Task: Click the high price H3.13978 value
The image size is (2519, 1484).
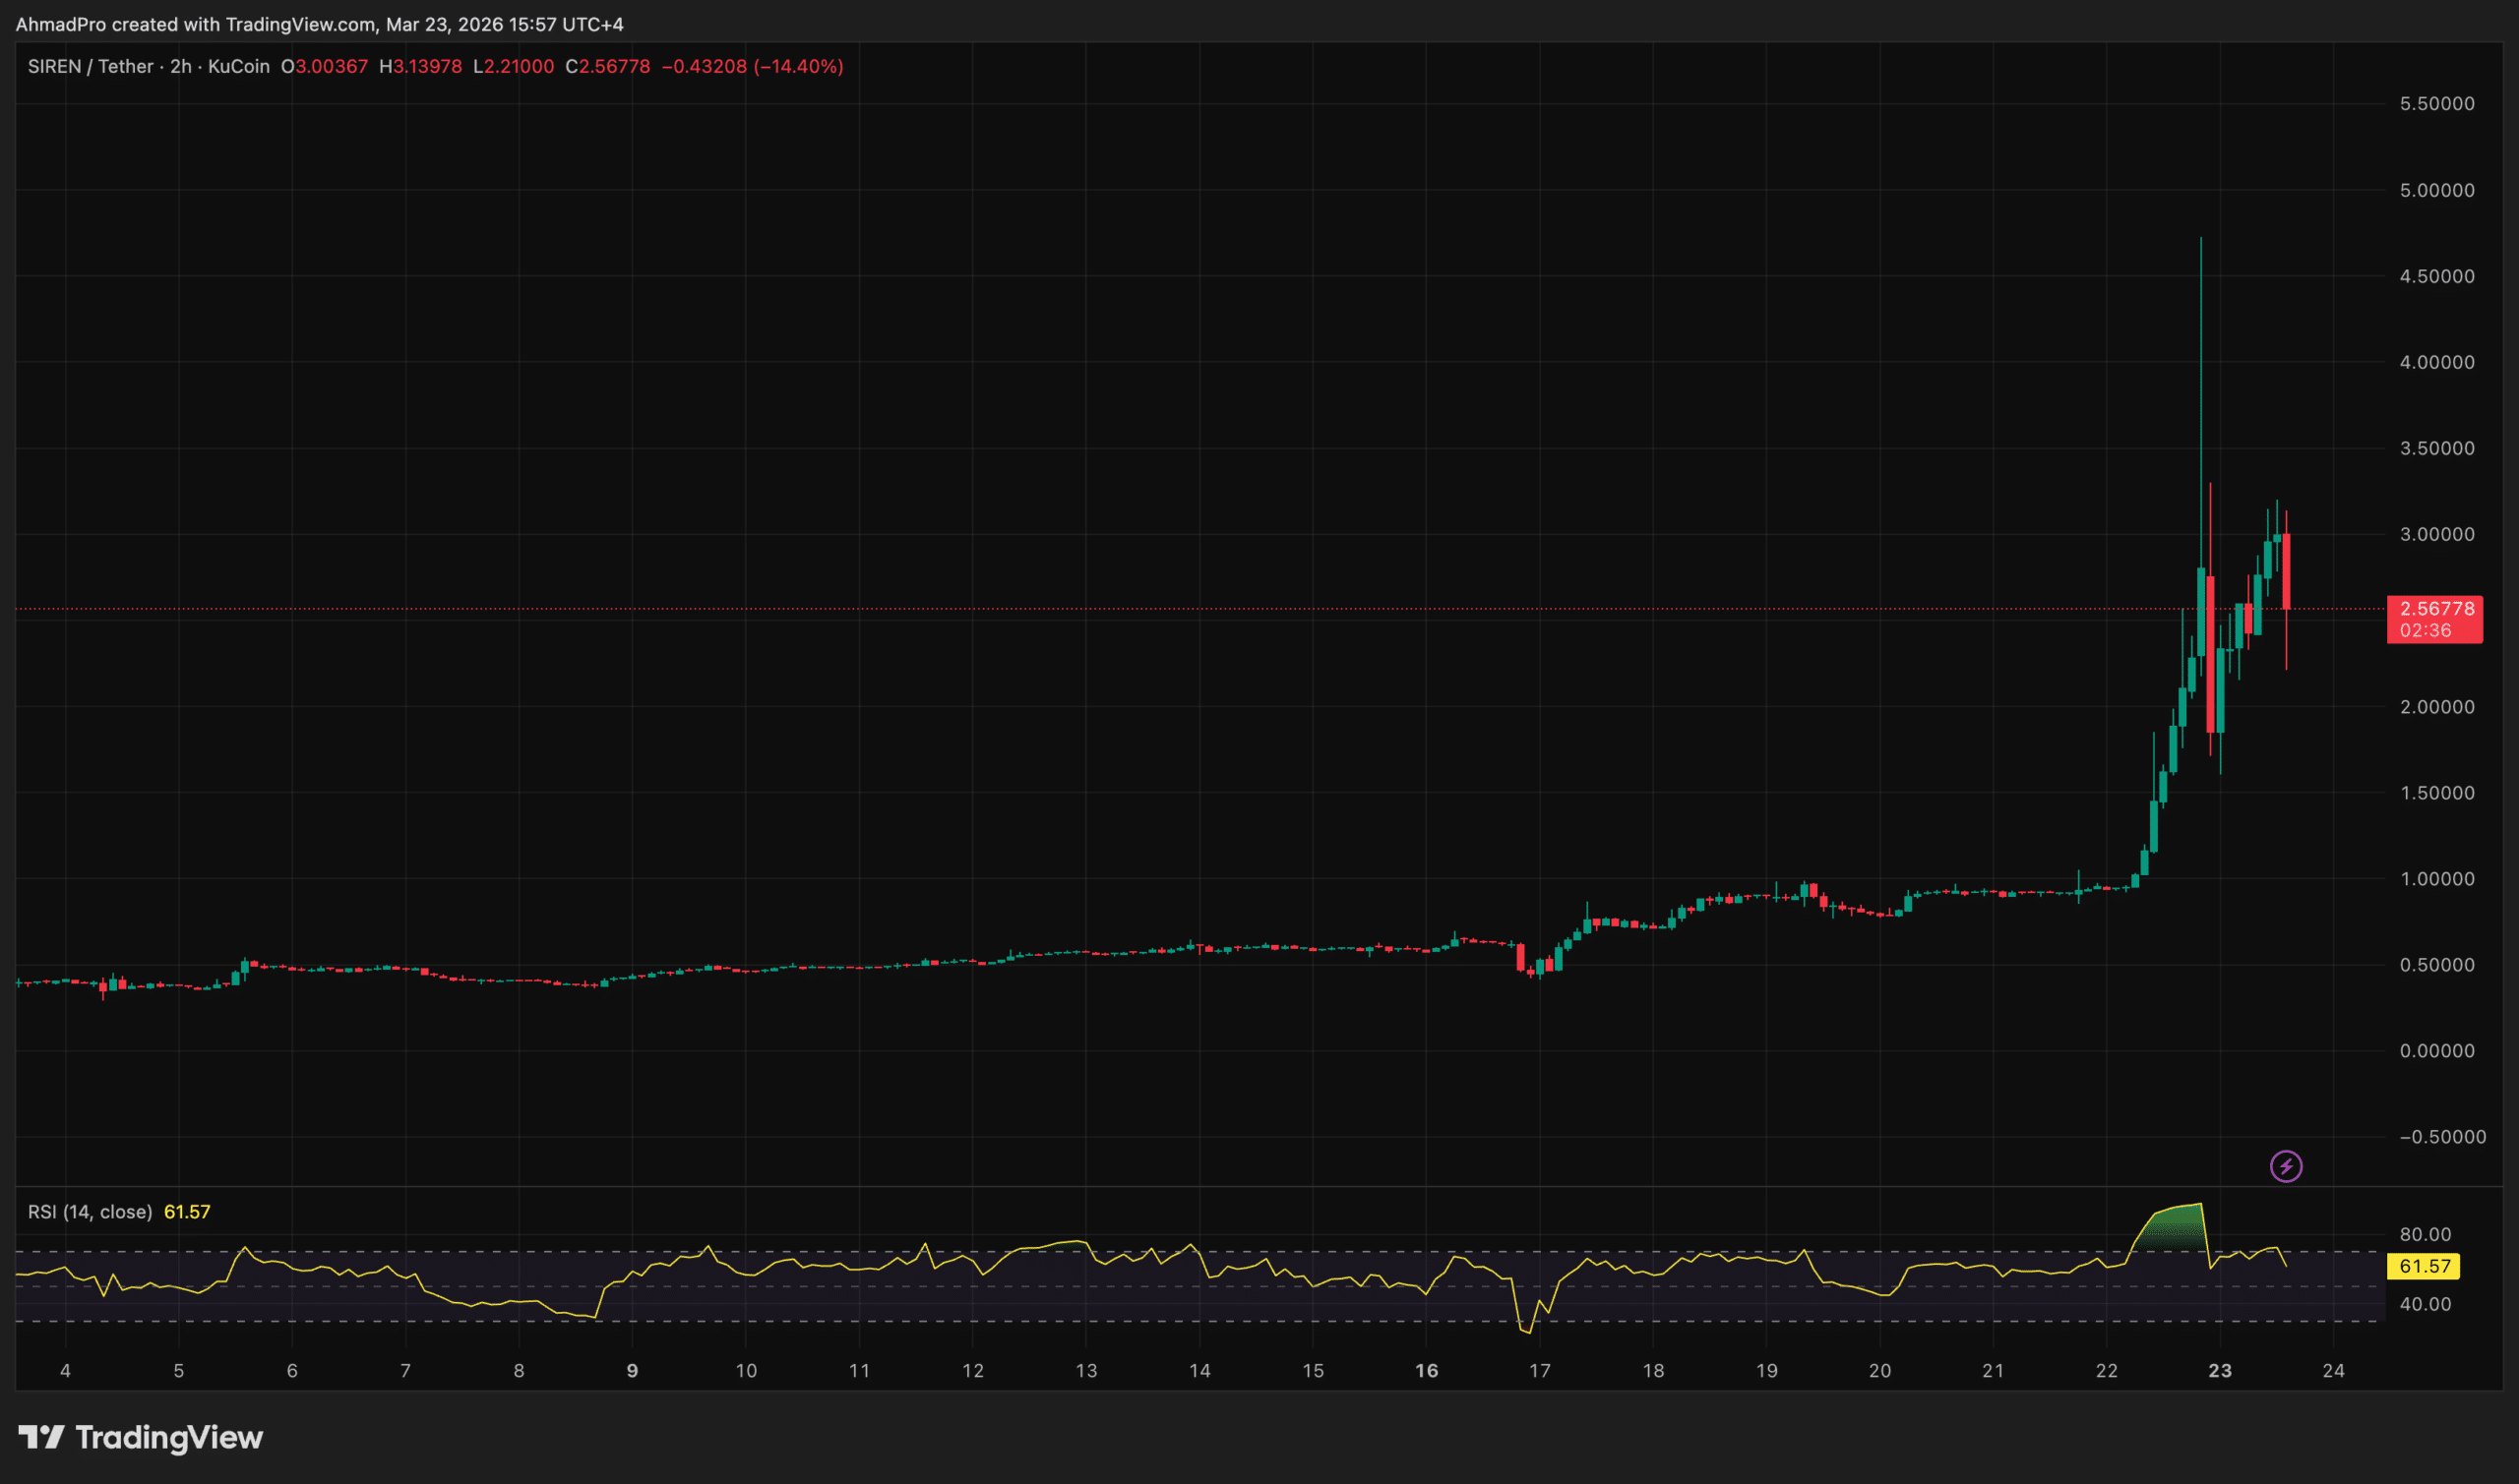Action: coord(420,66)
